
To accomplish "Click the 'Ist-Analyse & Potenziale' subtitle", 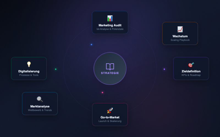I will tap(110, 29).
